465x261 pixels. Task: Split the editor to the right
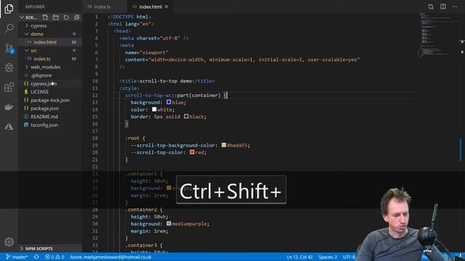click(x=442, y=7)
